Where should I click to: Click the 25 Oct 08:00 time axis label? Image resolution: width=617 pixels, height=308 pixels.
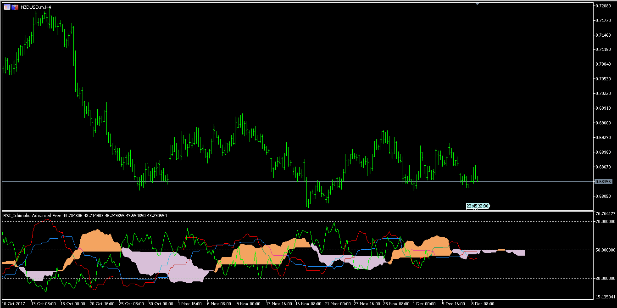click(132, 304)
